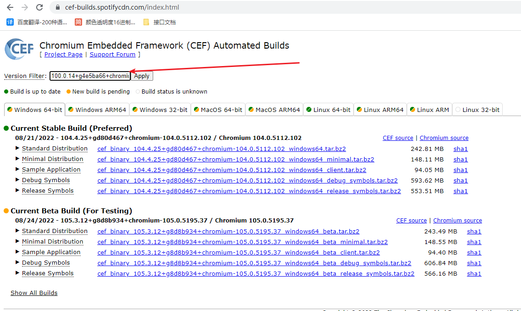Open sha1 for the 148.11 MB file
The image size is (521, 311).
(x=460, y=160)
